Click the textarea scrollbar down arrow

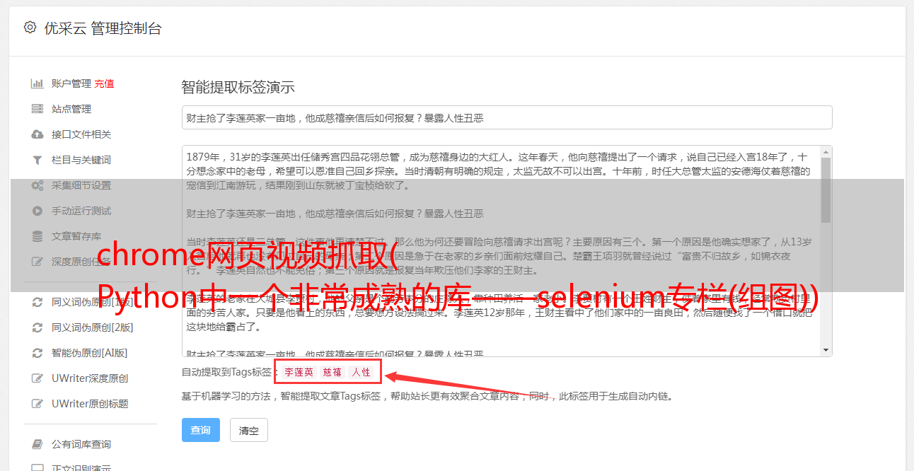pyautogui.click(x=826, y=350)
